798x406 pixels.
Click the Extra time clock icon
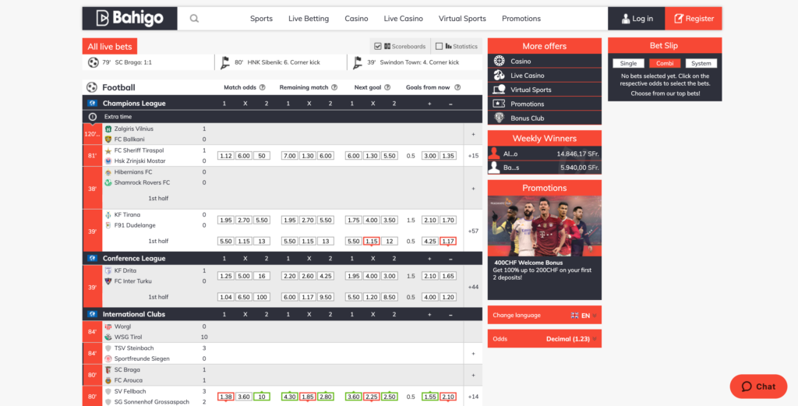pos(93,117)
